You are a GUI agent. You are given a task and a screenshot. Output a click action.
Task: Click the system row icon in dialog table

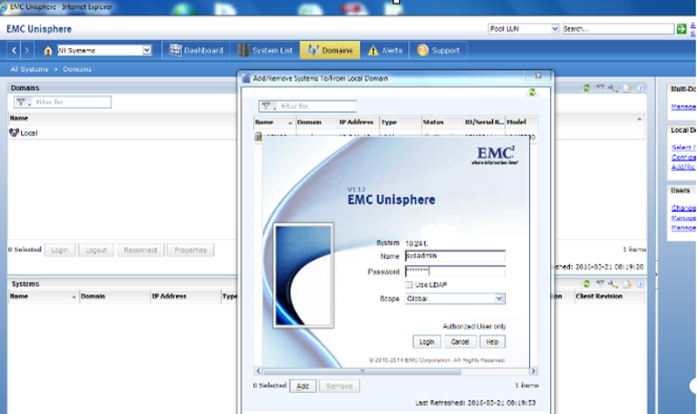point(257,137)
